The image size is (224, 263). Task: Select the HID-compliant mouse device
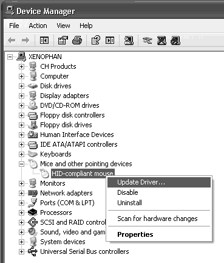83,174
